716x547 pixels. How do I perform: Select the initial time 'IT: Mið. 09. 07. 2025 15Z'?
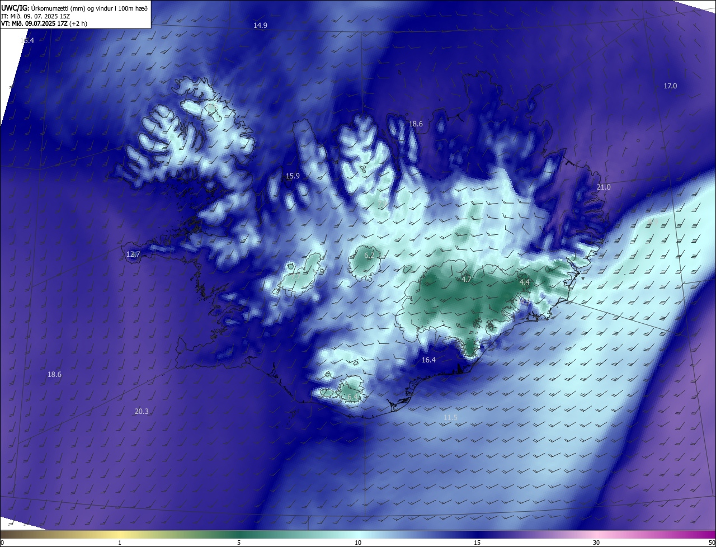tap(36, 16)
